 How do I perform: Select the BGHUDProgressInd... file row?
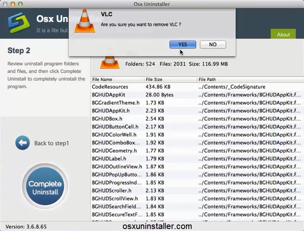pyautogui.click(x=197, y=182)
